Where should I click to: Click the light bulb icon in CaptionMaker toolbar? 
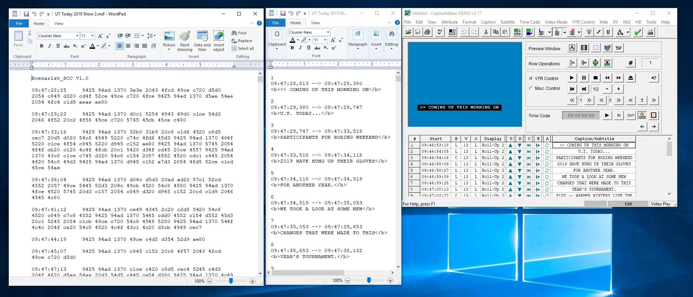click(x=589, y=32)
